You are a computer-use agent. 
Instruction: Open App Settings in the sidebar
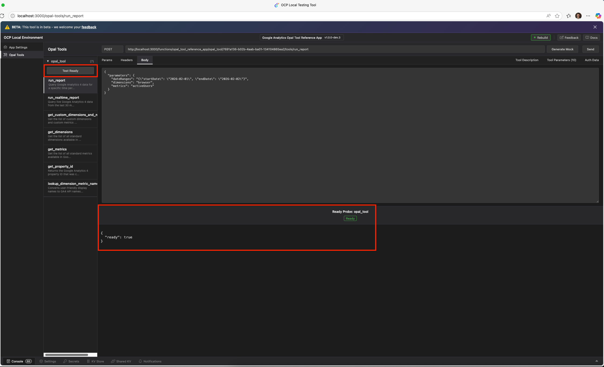coord(18,47)
